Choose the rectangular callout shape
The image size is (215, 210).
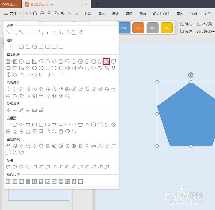(x=8, y=167)
